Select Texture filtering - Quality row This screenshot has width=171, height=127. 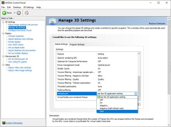97,79
